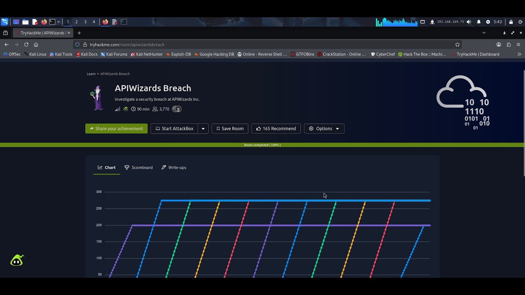Click the network IP address indicator
This screenshot has width=525, height=295.
coord(450,22)
